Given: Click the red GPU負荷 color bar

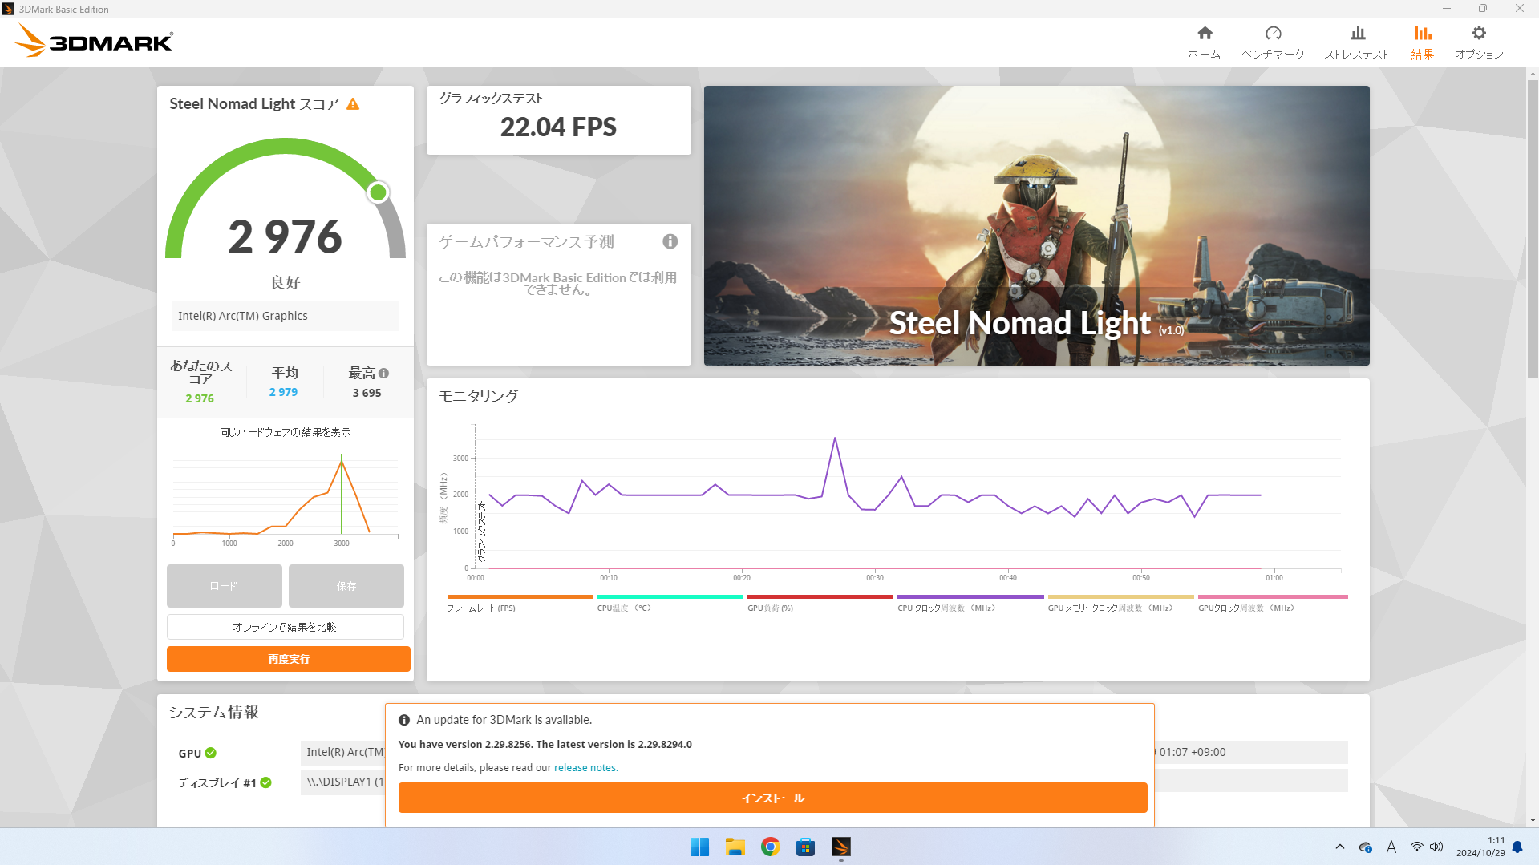Looking at the screenshot, I should point(820,597).
